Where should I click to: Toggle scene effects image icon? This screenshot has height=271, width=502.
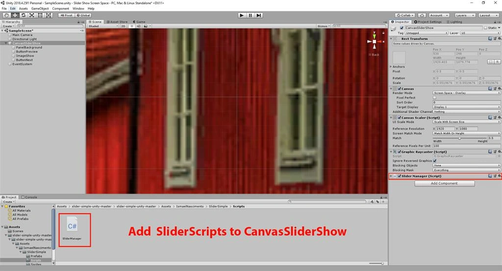(146, 26)
